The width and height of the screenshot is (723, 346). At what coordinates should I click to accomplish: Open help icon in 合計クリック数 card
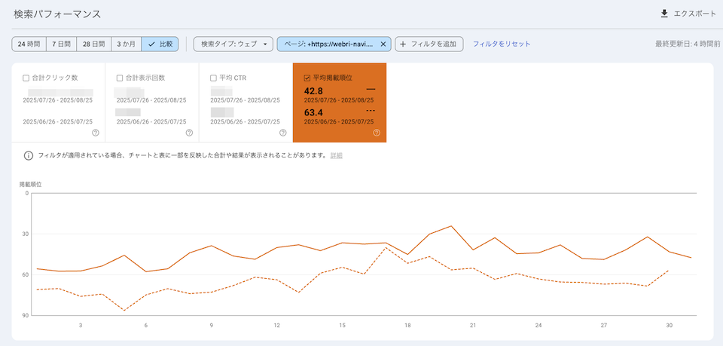[96, 133]
